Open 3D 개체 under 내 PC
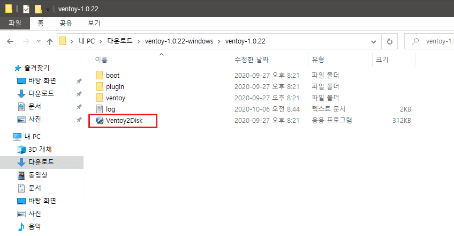Image resolution: width=454 pixels, height=236 pixels. point(40,149)
